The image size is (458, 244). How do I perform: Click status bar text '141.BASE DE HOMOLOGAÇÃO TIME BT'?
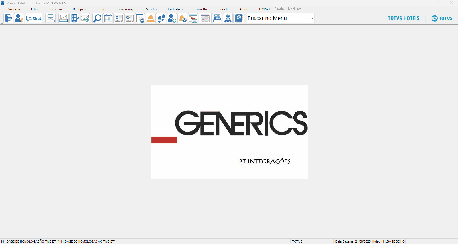pyautogui.click(x=28, y=241)
